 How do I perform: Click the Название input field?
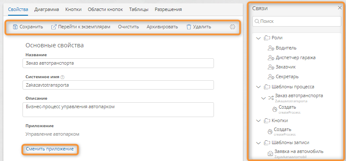pyautogui.click(x=118, y=63)
